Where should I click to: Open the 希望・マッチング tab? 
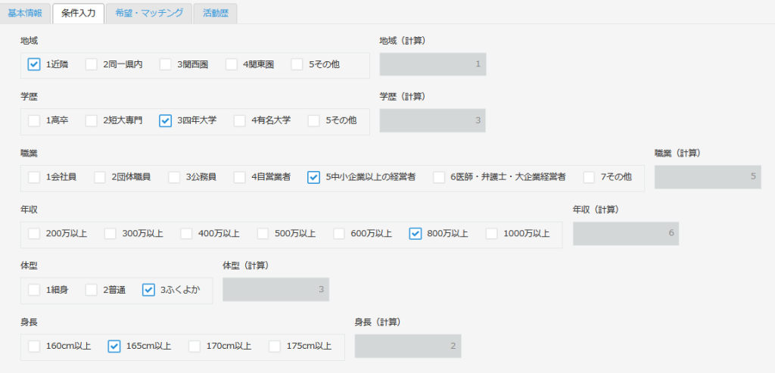(144, 13)
